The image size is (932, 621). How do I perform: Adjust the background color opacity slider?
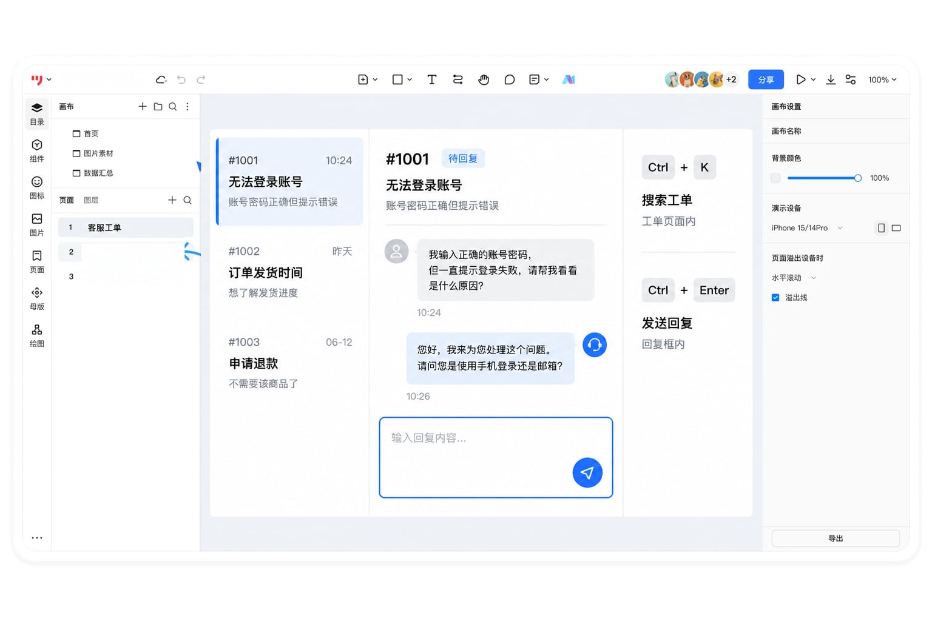(824, 178)
